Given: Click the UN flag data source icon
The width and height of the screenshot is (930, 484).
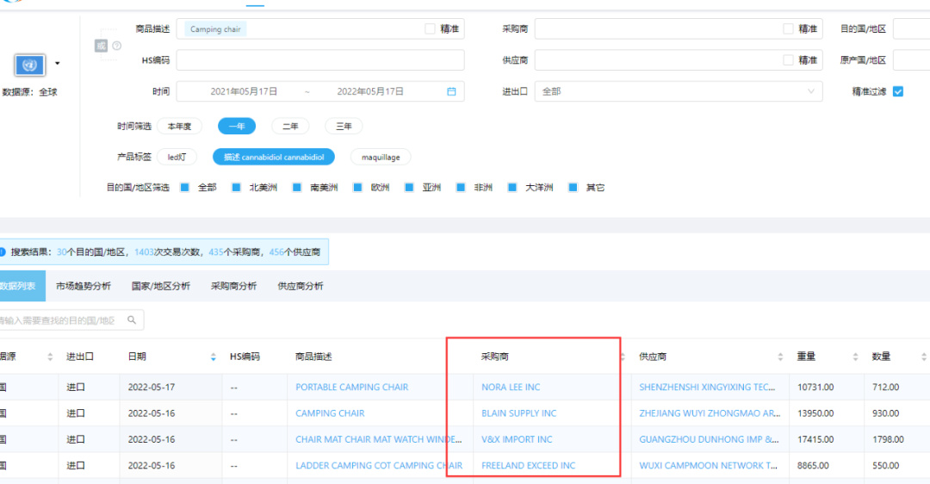Looking at the screenshot, I should [x=28, y=65].
